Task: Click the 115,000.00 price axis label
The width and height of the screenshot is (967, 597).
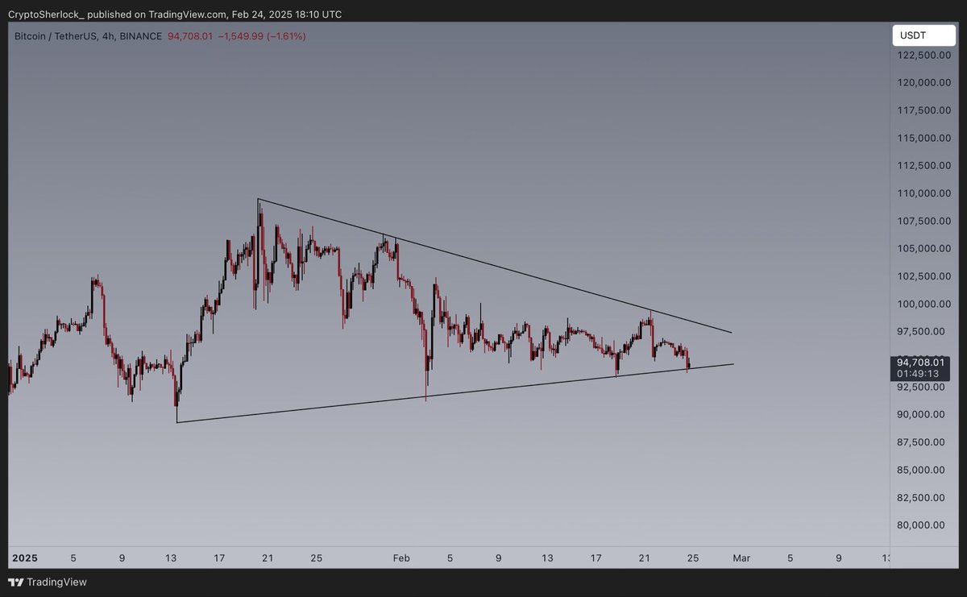Action: (x=923, y=138)
